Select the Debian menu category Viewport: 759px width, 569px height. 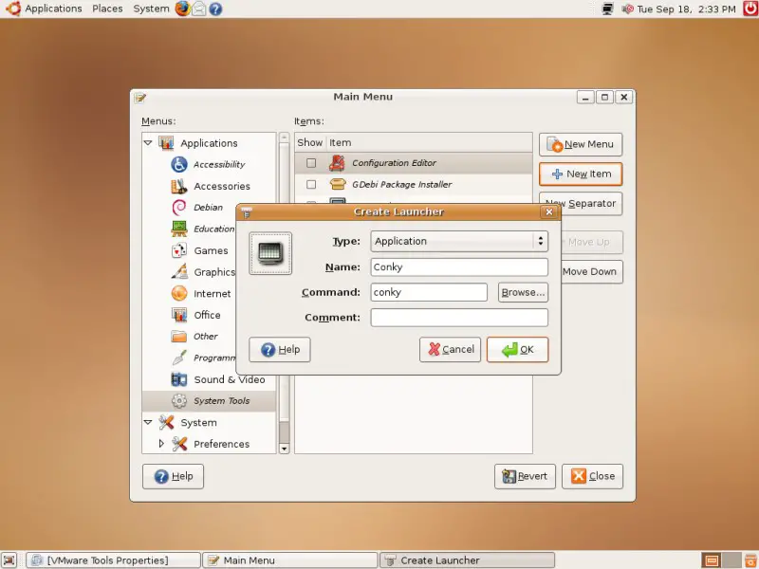(208, 208)
